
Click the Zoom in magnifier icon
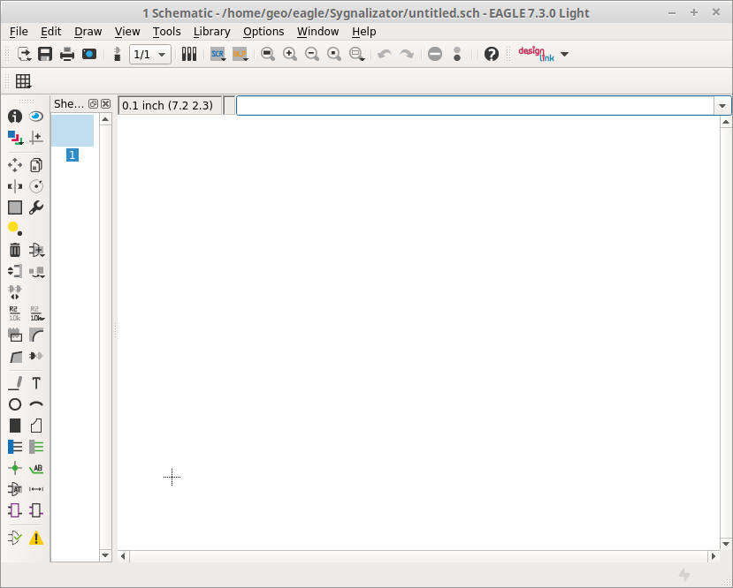pos(290,54)
